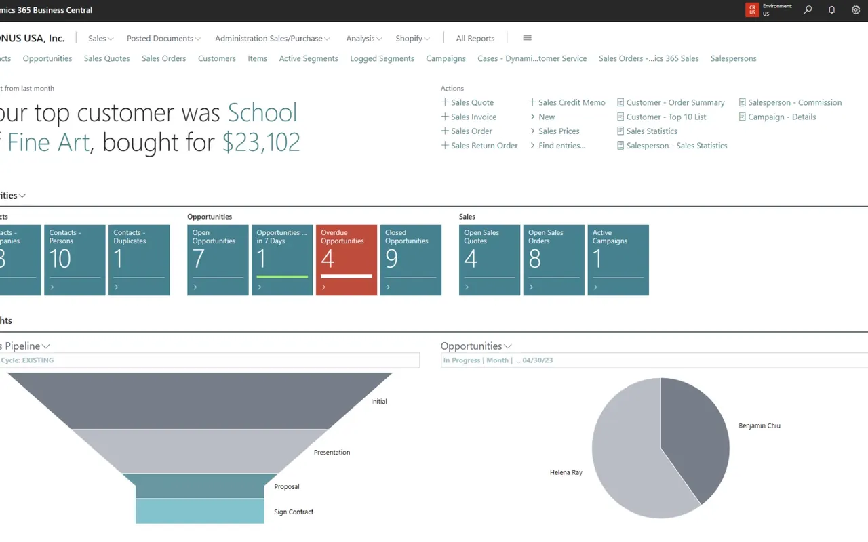The height and width of the screenshot is (542, 868).
Task: Open the Open Sales Quotes tile
Action: coord(490,260)
